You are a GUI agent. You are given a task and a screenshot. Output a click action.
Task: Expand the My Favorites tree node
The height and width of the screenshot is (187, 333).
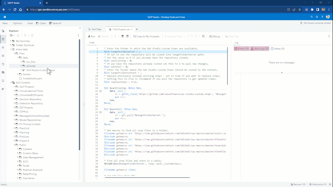point(11,41)
